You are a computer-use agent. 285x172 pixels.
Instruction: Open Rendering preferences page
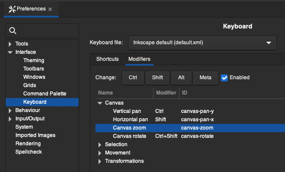click(x=28, y=144)
